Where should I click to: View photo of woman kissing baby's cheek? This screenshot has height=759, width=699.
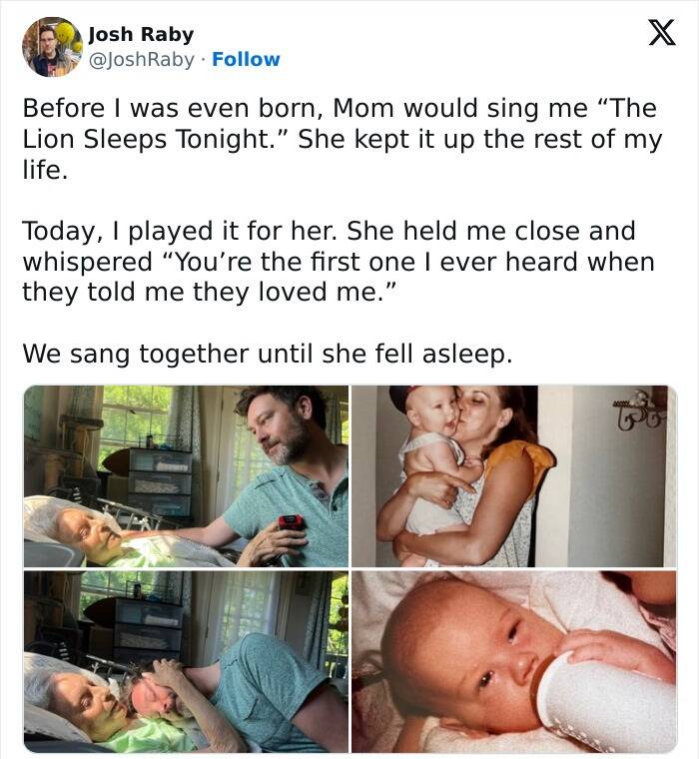tap(513, 476)
